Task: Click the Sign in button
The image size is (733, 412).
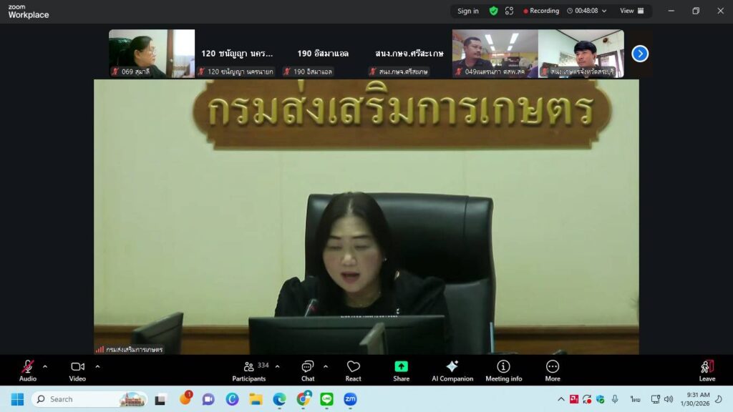Action: 468,11
